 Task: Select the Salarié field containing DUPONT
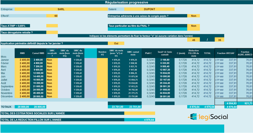(149, 9)
